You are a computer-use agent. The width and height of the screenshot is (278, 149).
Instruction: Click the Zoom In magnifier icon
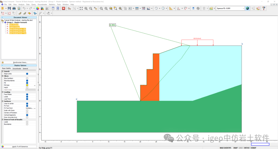coord(86,8)
